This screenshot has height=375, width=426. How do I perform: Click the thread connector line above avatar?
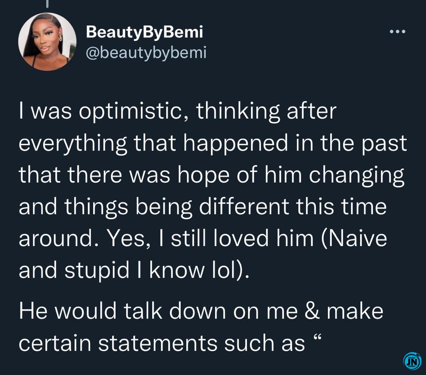[48, 4]
